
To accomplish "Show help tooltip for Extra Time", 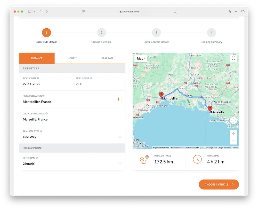I will pyautogui.click(x=37, y=158).
